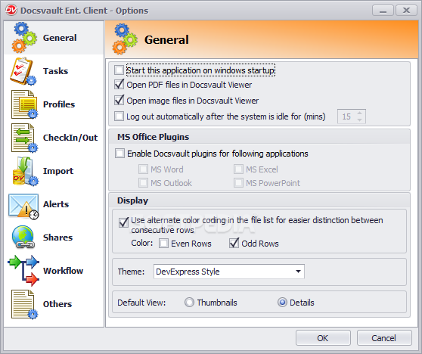Uncheck Open PDF files in Docsvault Viewer
The width and height of the screenshot is (422, 354).
click(119, 85)
